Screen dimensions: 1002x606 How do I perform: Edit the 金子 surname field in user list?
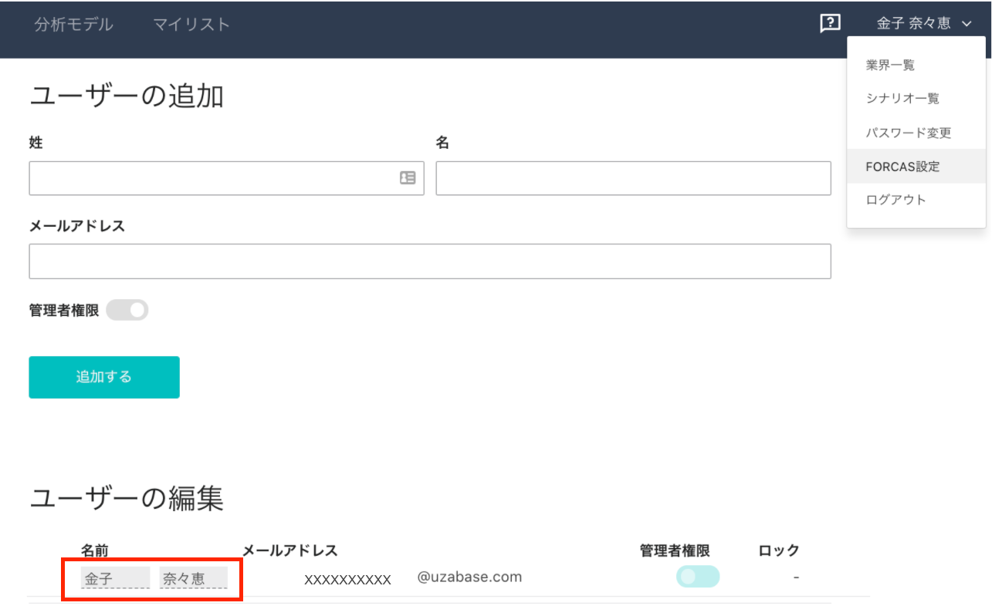(x=115, y=578)
